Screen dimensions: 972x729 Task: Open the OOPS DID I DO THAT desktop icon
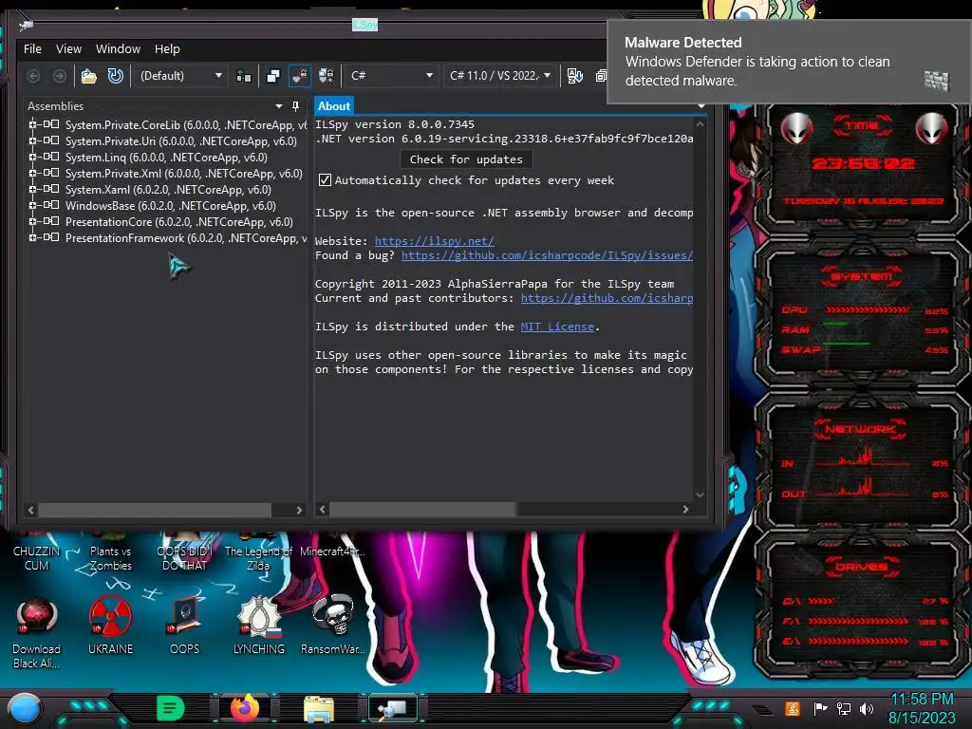click(x=185, y=551)
